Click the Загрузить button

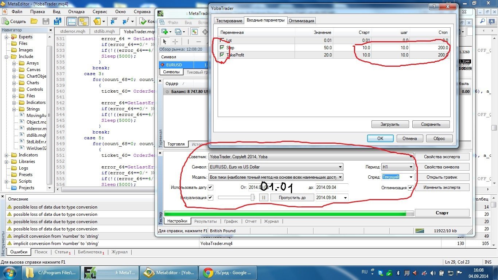coord(390,124)
